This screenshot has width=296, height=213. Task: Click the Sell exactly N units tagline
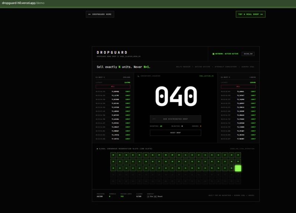pyautogui.click(x=124, y=67)
